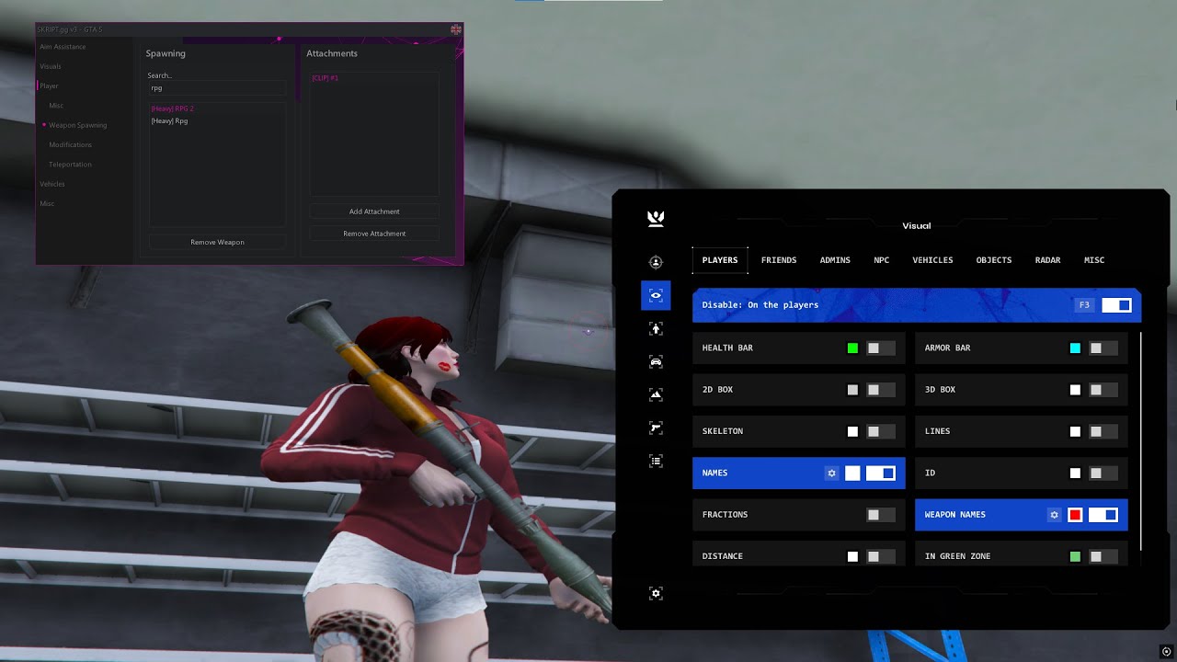The image size is (1177, 662).
Task: Click the Remove Attachment button
Action: 374,234
